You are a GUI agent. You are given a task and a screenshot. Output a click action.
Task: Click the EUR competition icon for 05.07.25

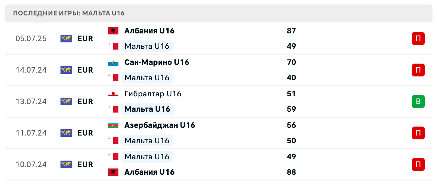click(x=66, y=39)
